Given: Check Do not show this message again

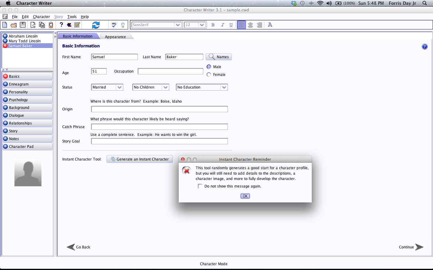Looking at the screenshot, I should coord(200,186).
